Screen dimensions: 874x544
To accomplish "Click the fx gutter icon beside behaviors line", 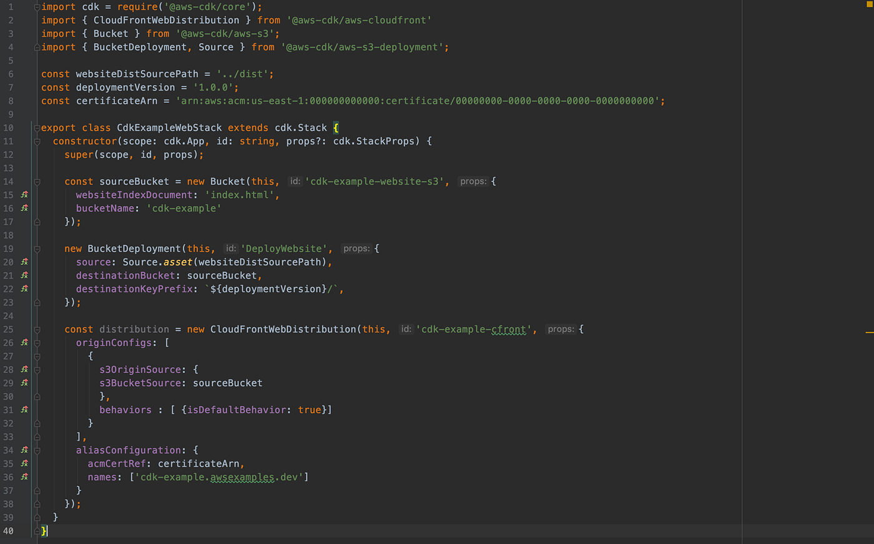I will pyautogui.click(x=24, y=409).
